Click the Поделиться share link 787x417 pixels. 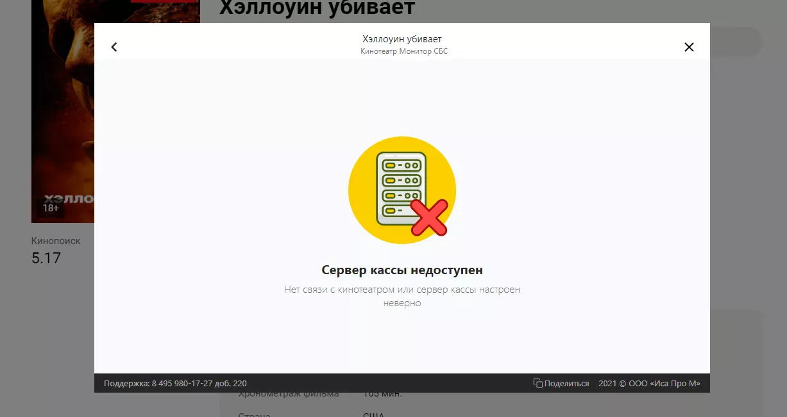[x=566, y=384]
